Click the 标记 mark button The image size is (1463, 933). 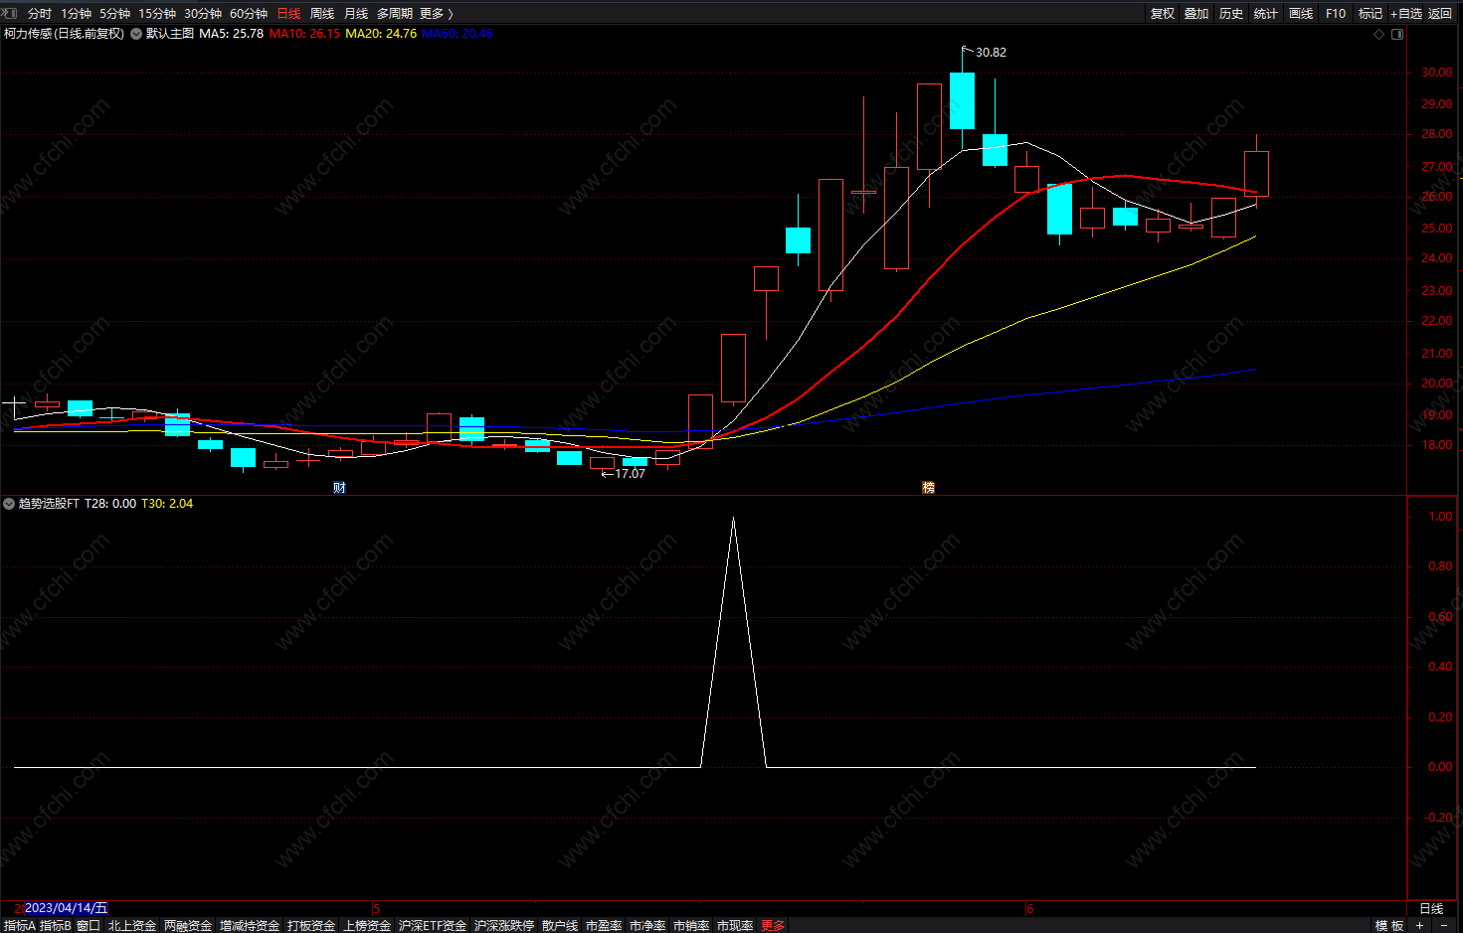click(1371, 13)
